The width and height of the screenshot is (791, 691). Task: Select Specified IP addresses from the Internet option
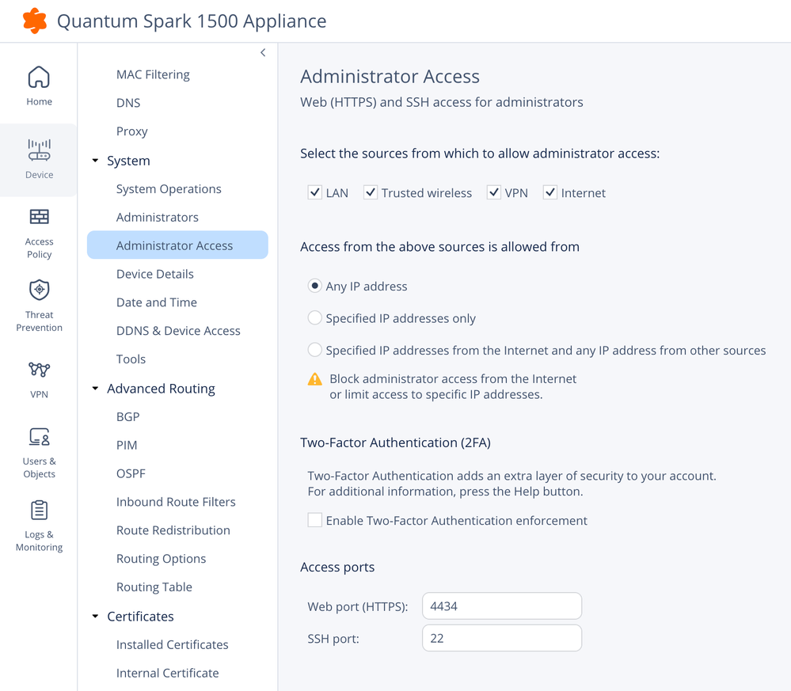[x=315, y=350]
